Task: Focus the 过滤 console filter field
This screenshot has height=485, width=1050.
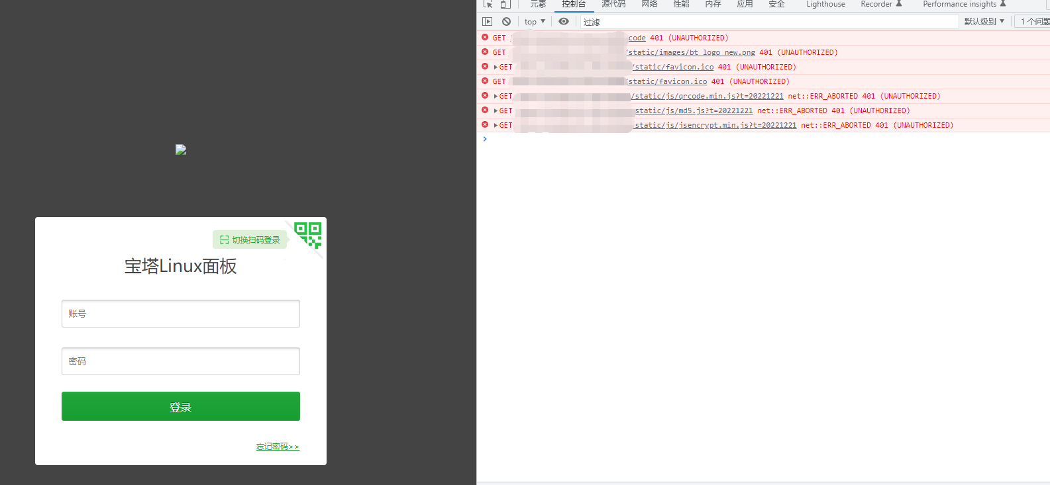Action: coord(770,22)
